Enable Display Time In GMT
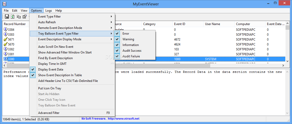292x124 pixels. pos(72,64)
